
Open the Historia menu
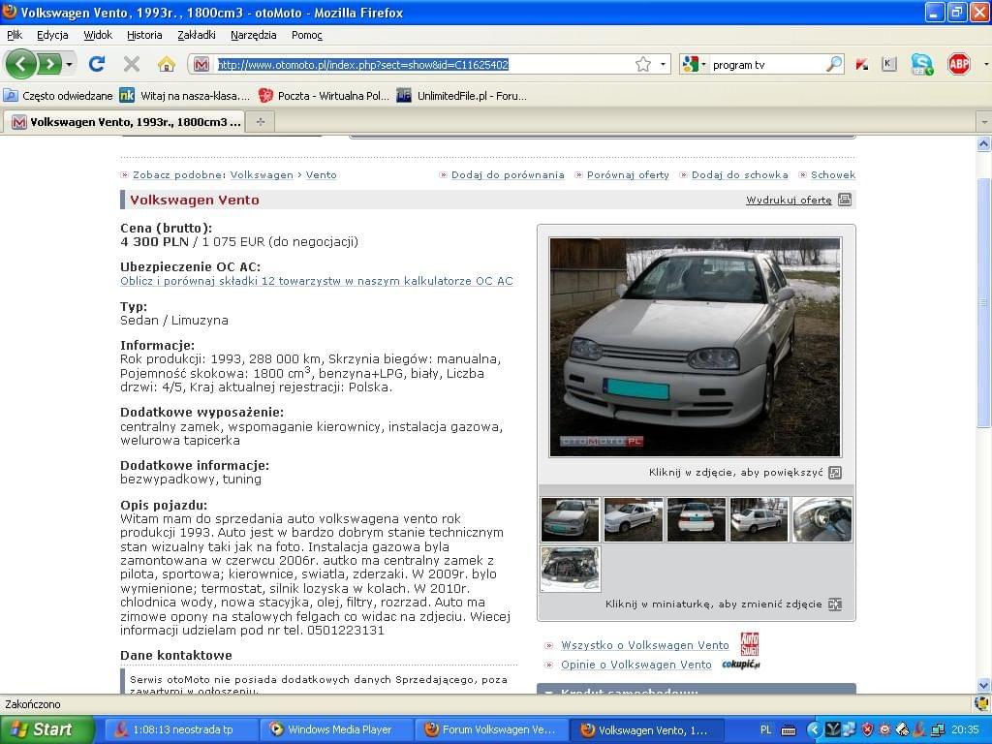(144, 35)
